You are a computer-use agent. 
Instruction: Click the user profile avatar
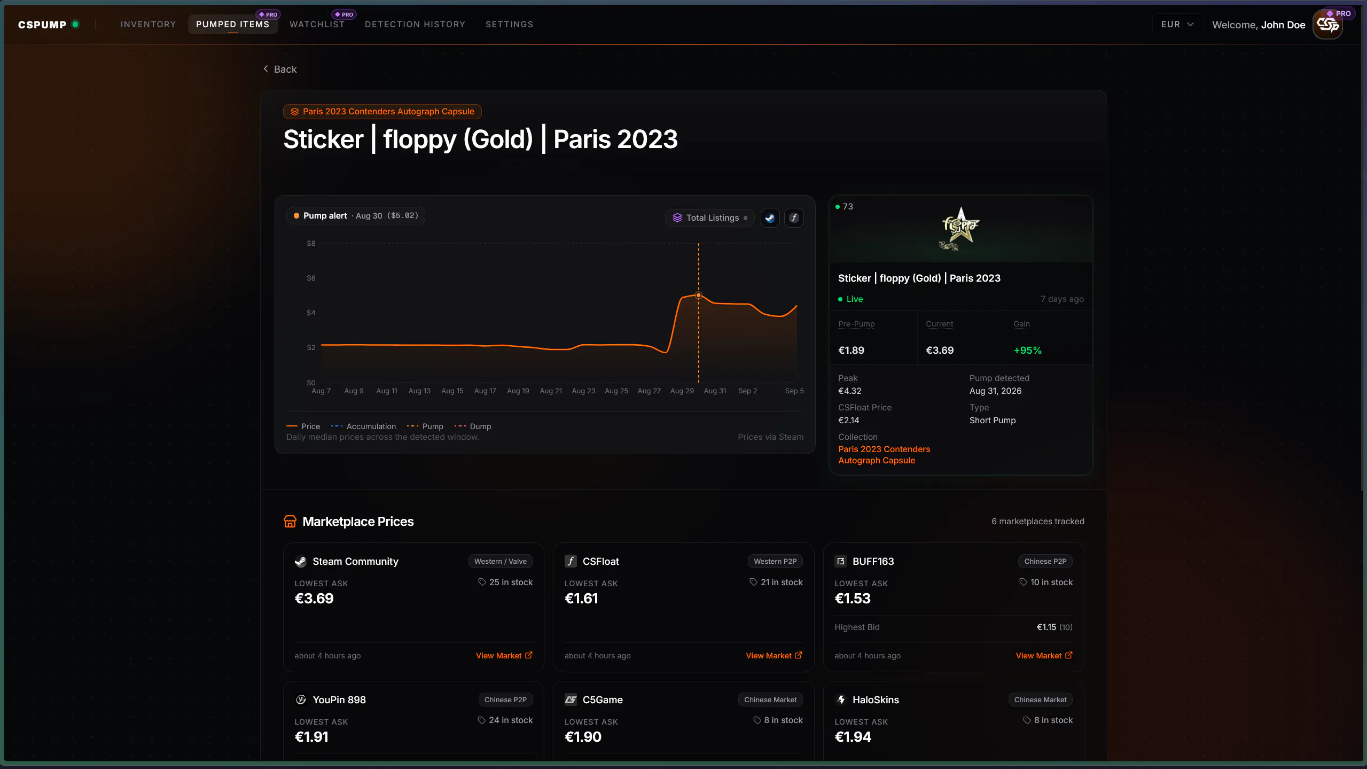[1327, 25]
